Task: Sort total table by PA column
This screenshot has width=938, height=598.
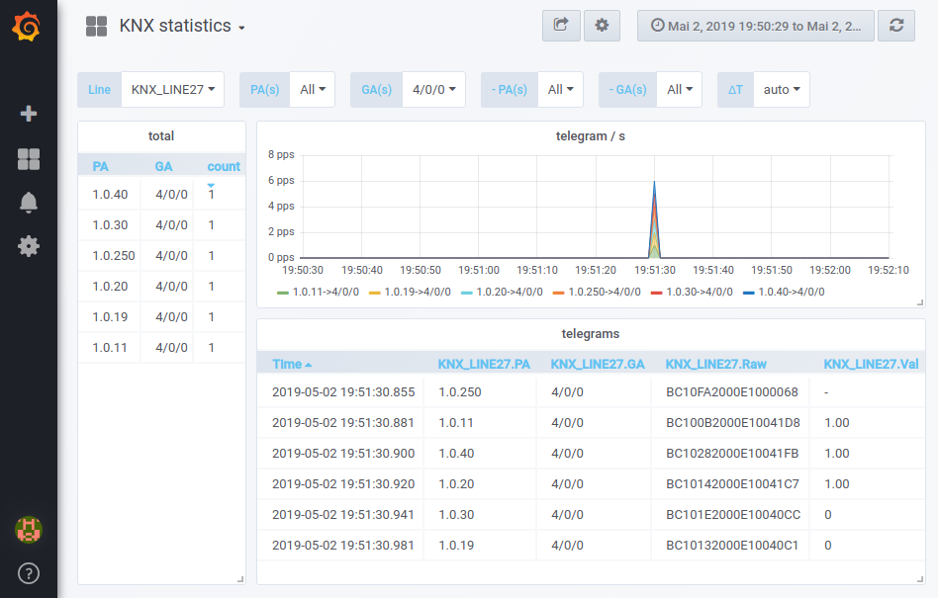Action: click(101, 167)
